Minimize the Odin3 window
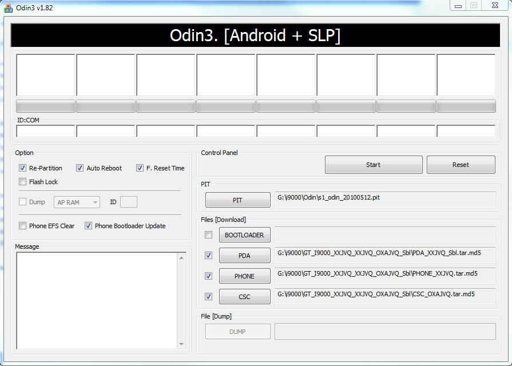Image resolution: width=512 pixels, height=366 pixels. coord(458,6)
